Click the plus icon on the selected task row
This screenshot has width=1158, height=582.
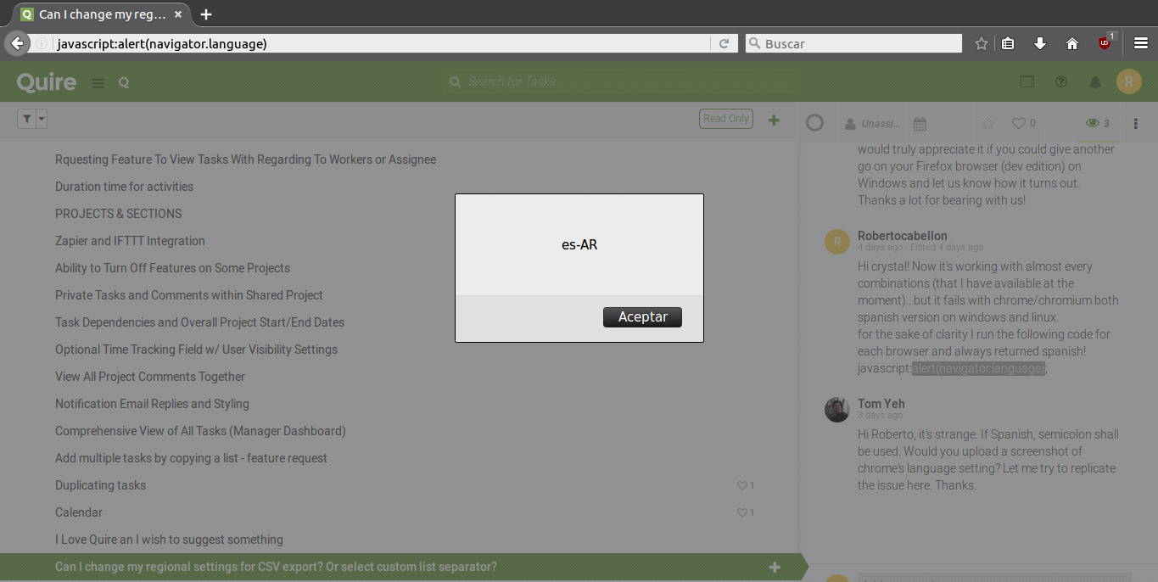(775, 567)
